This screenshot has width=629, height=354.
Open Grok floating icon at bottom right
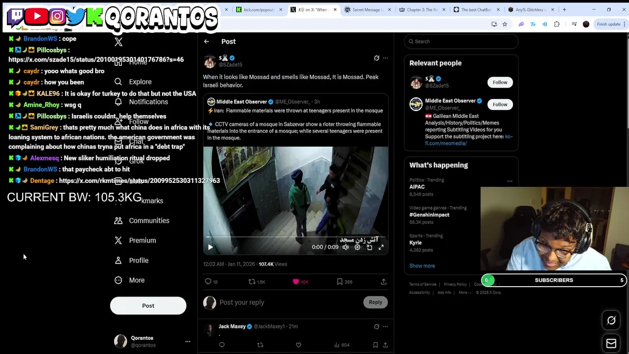[611, 321]
